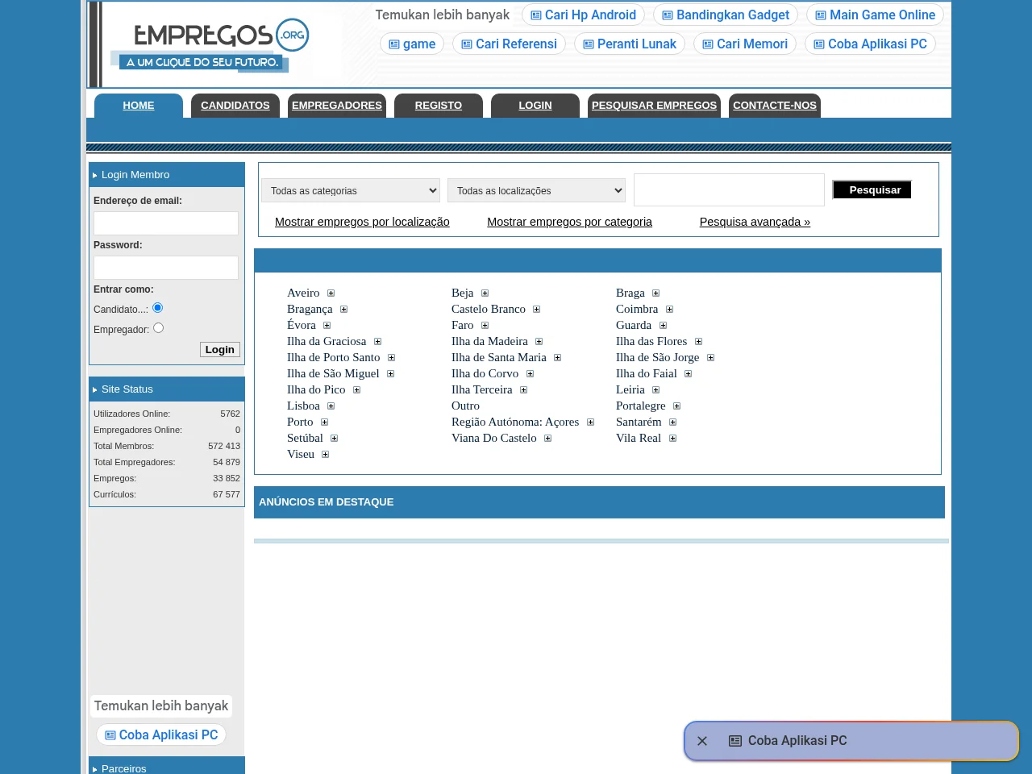Expand the plus icon beside Guarda
Viewport: 1032px width, 774px height.
pyautogui.click(x=663, y=326)
